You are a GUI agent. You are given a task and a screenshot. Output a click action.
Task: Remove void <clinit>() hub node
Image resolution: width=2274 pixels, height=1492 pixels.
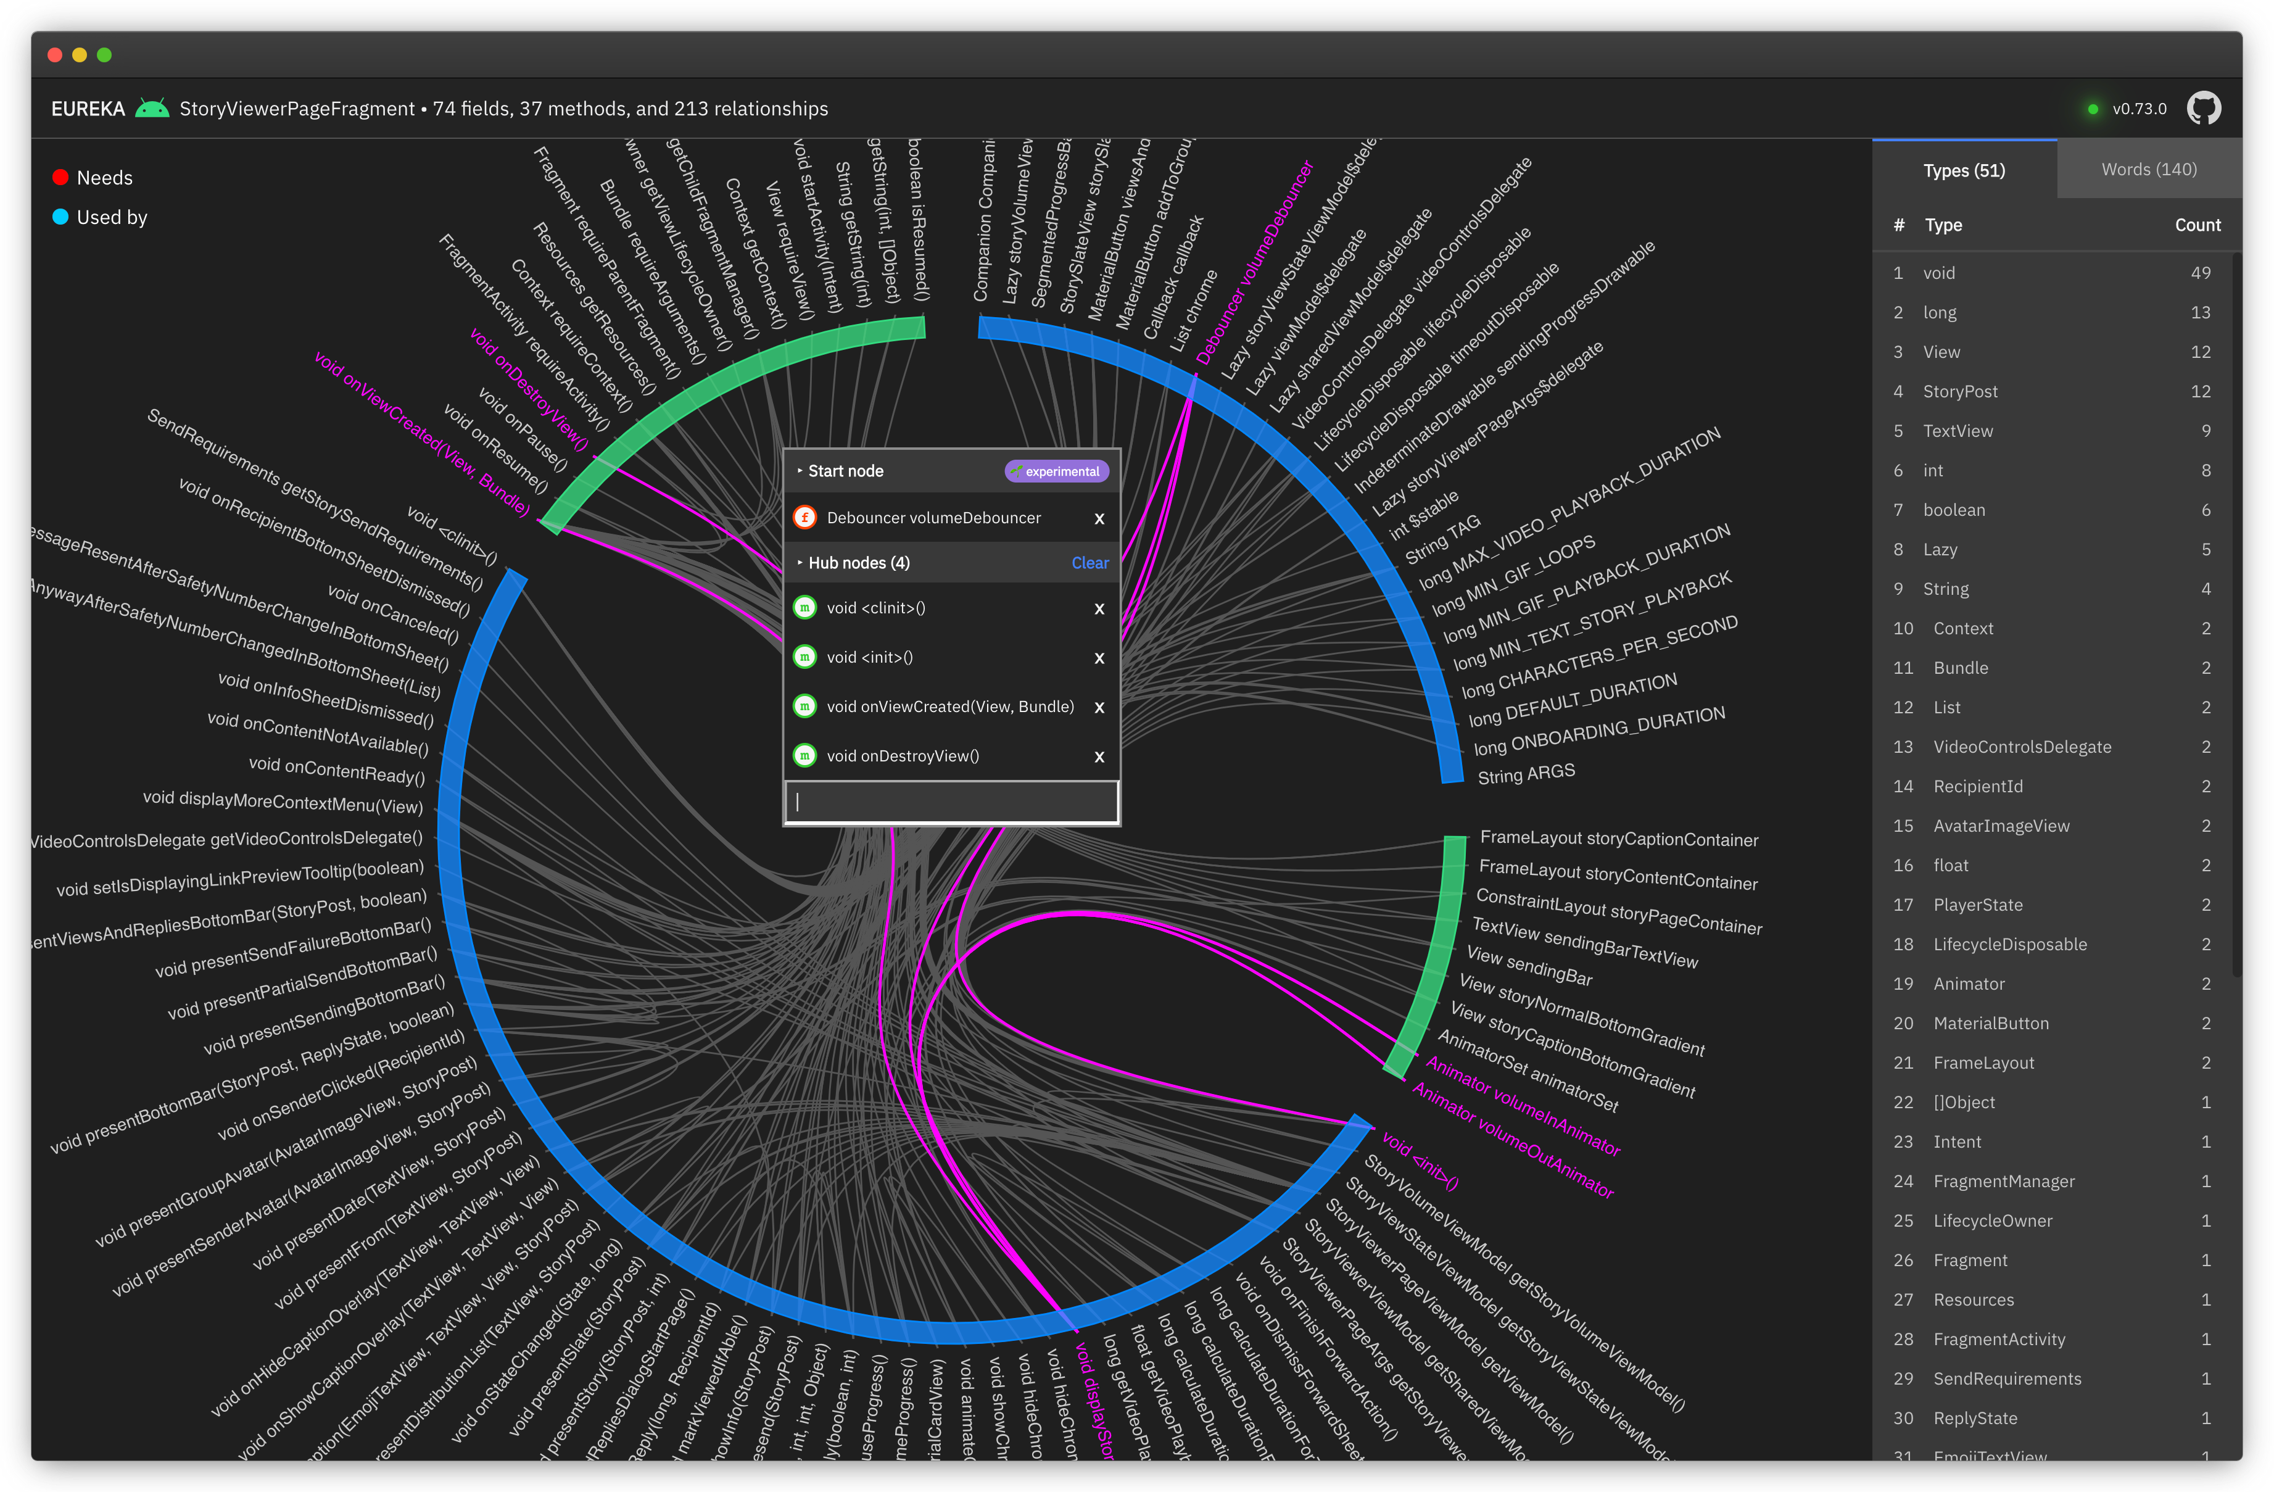1099,609
